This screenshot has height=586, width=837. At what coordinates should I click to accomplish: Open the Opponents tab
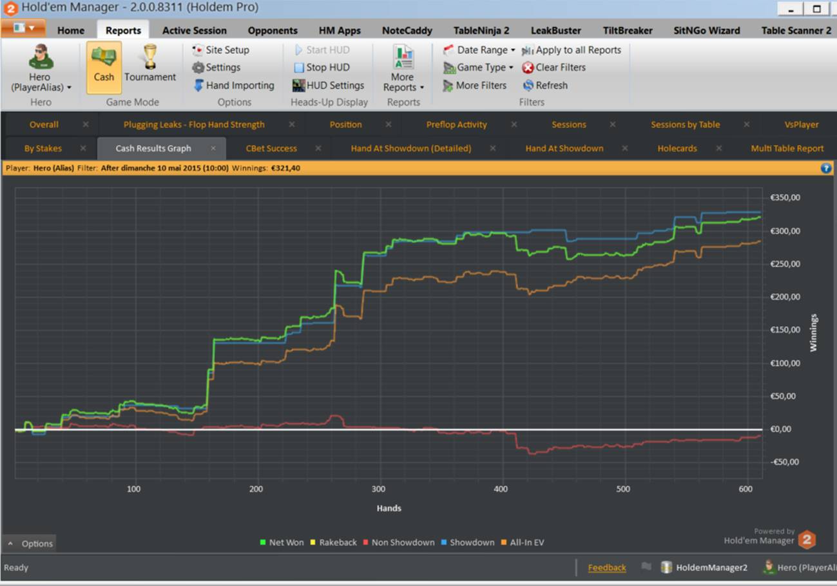click(x=273, y=30)
